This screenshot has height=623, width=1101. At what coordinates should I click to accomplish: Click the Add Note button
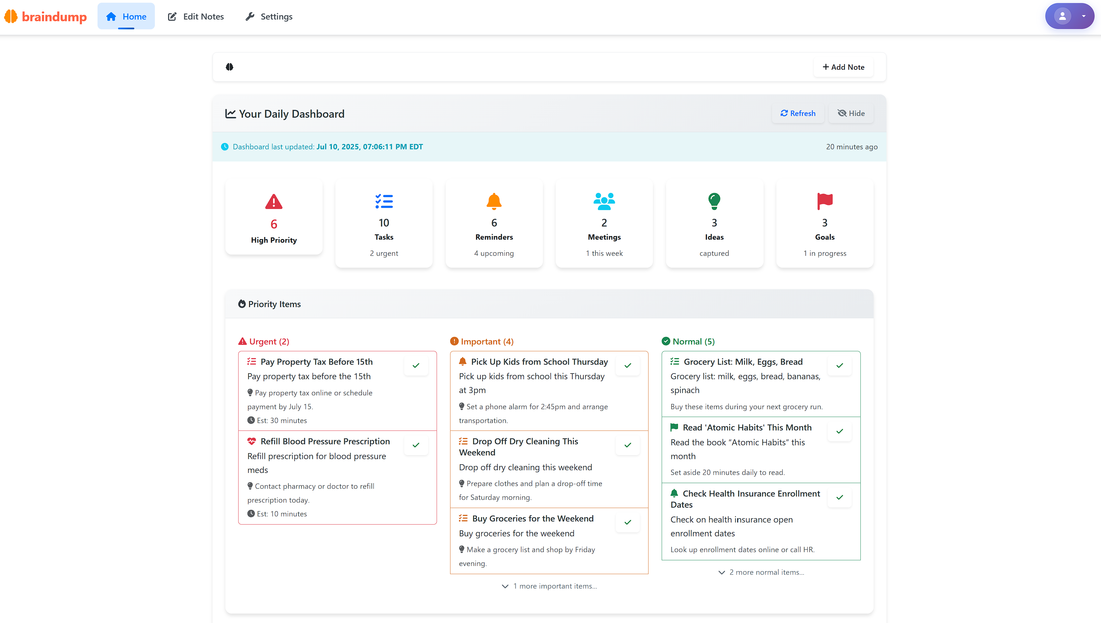pos(843,67)
